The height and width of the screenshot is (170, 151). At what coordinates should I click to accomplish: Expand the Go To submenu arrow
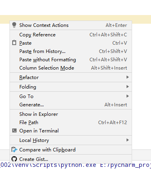127,96
